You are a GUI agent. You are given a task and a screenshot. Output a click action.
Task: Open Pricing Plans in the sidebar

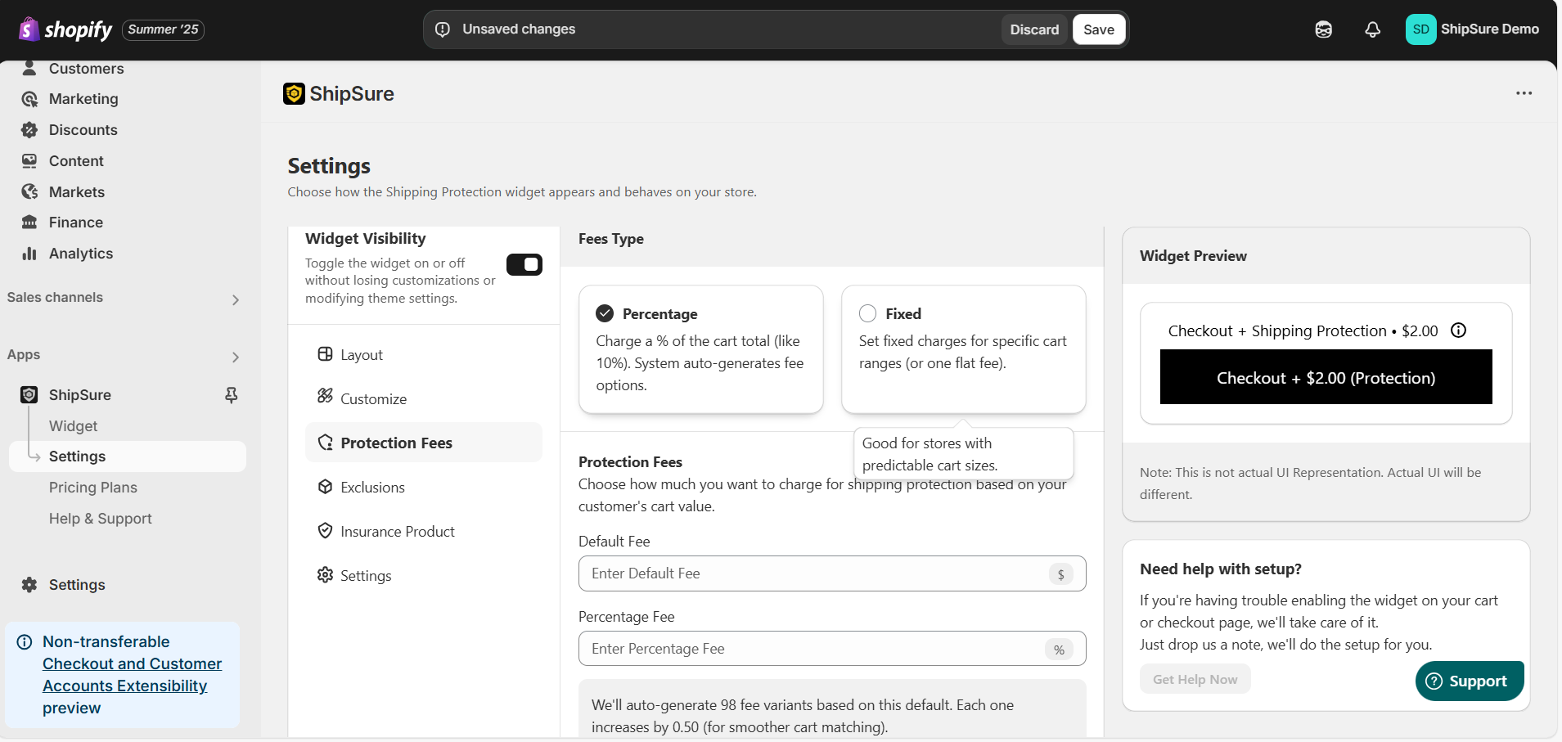coord(127,488)
